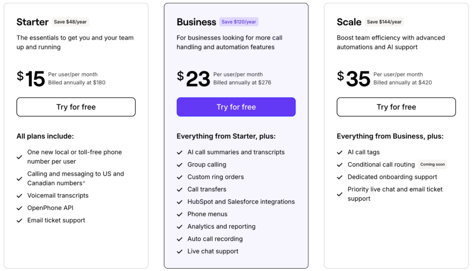Select the Business plan heading
Viewport: 472px width, 271px height.
pos(196,22)
